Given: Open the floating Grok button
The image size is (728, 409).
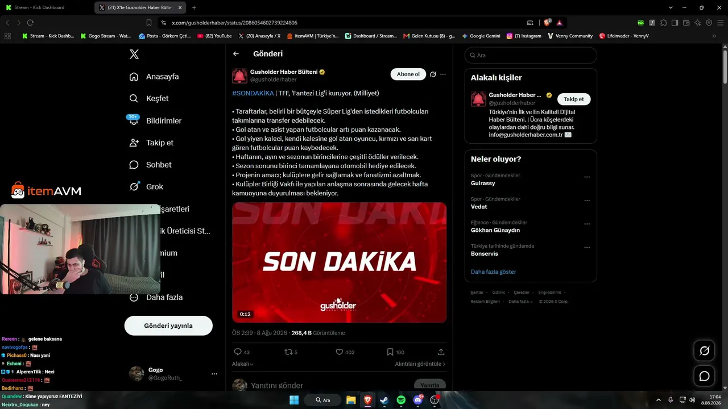Looking at the screenshot, I should 704,351.
